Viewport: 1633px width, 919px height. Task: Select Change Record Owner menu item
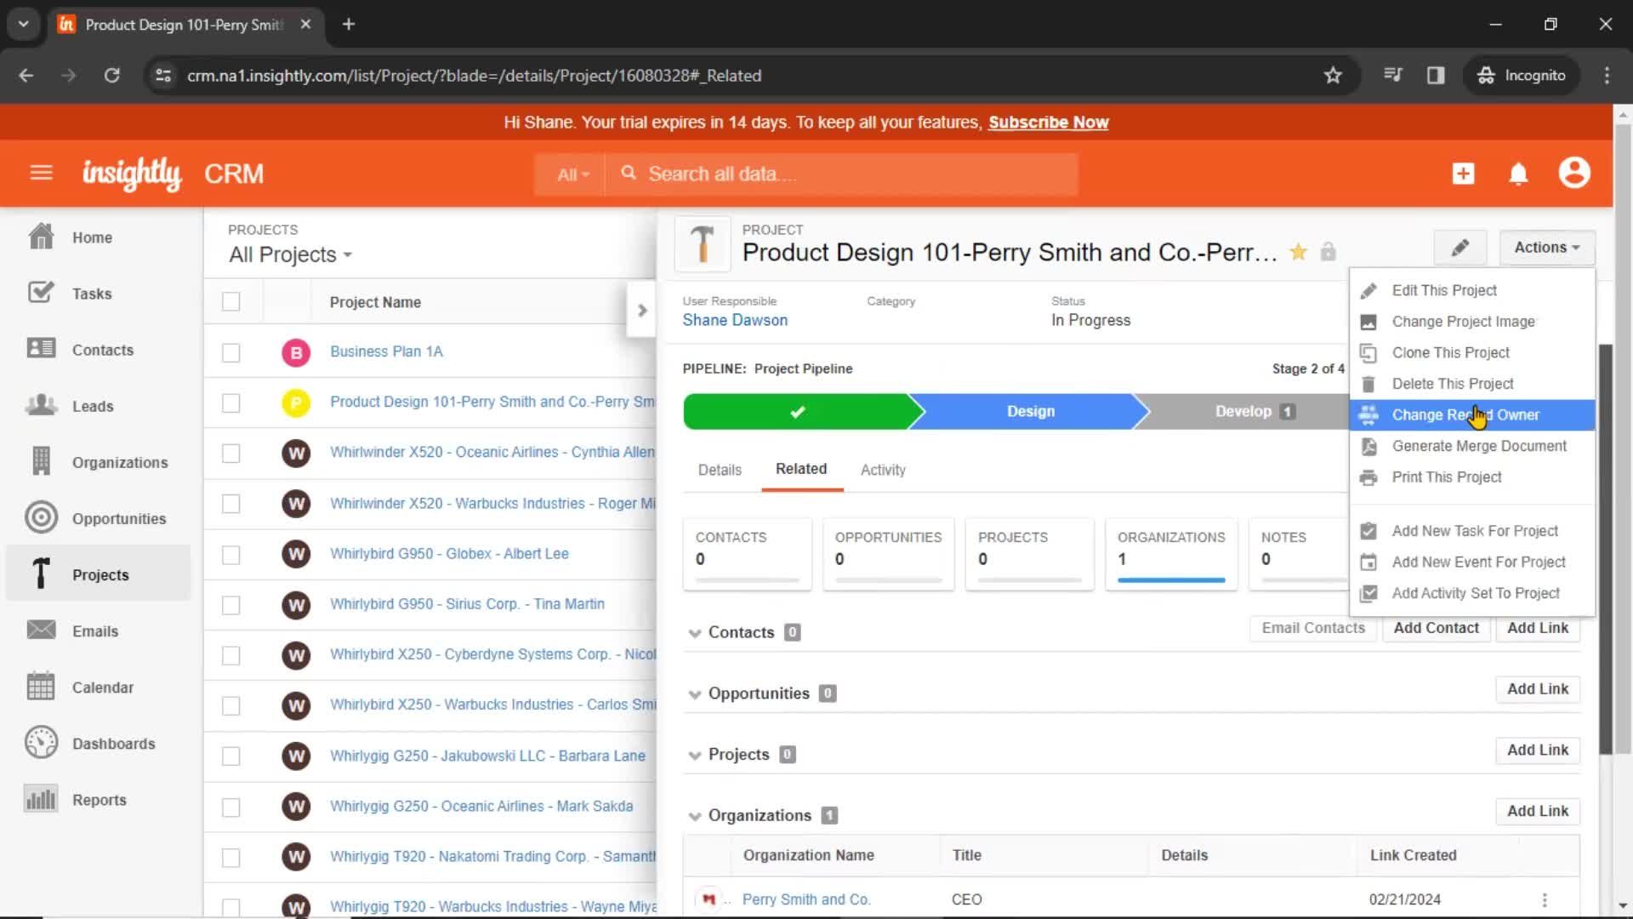(x=1466, y=414)
